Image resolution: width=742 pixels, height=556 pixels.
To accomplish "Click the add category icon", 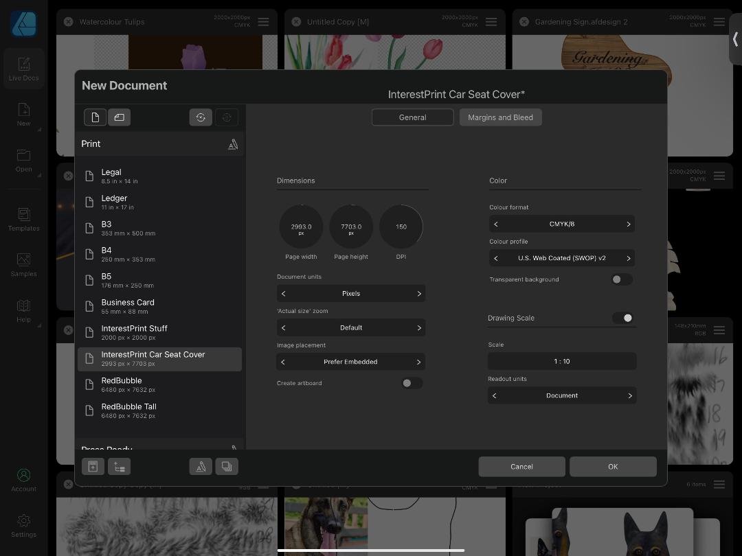I will pos(119,467).
